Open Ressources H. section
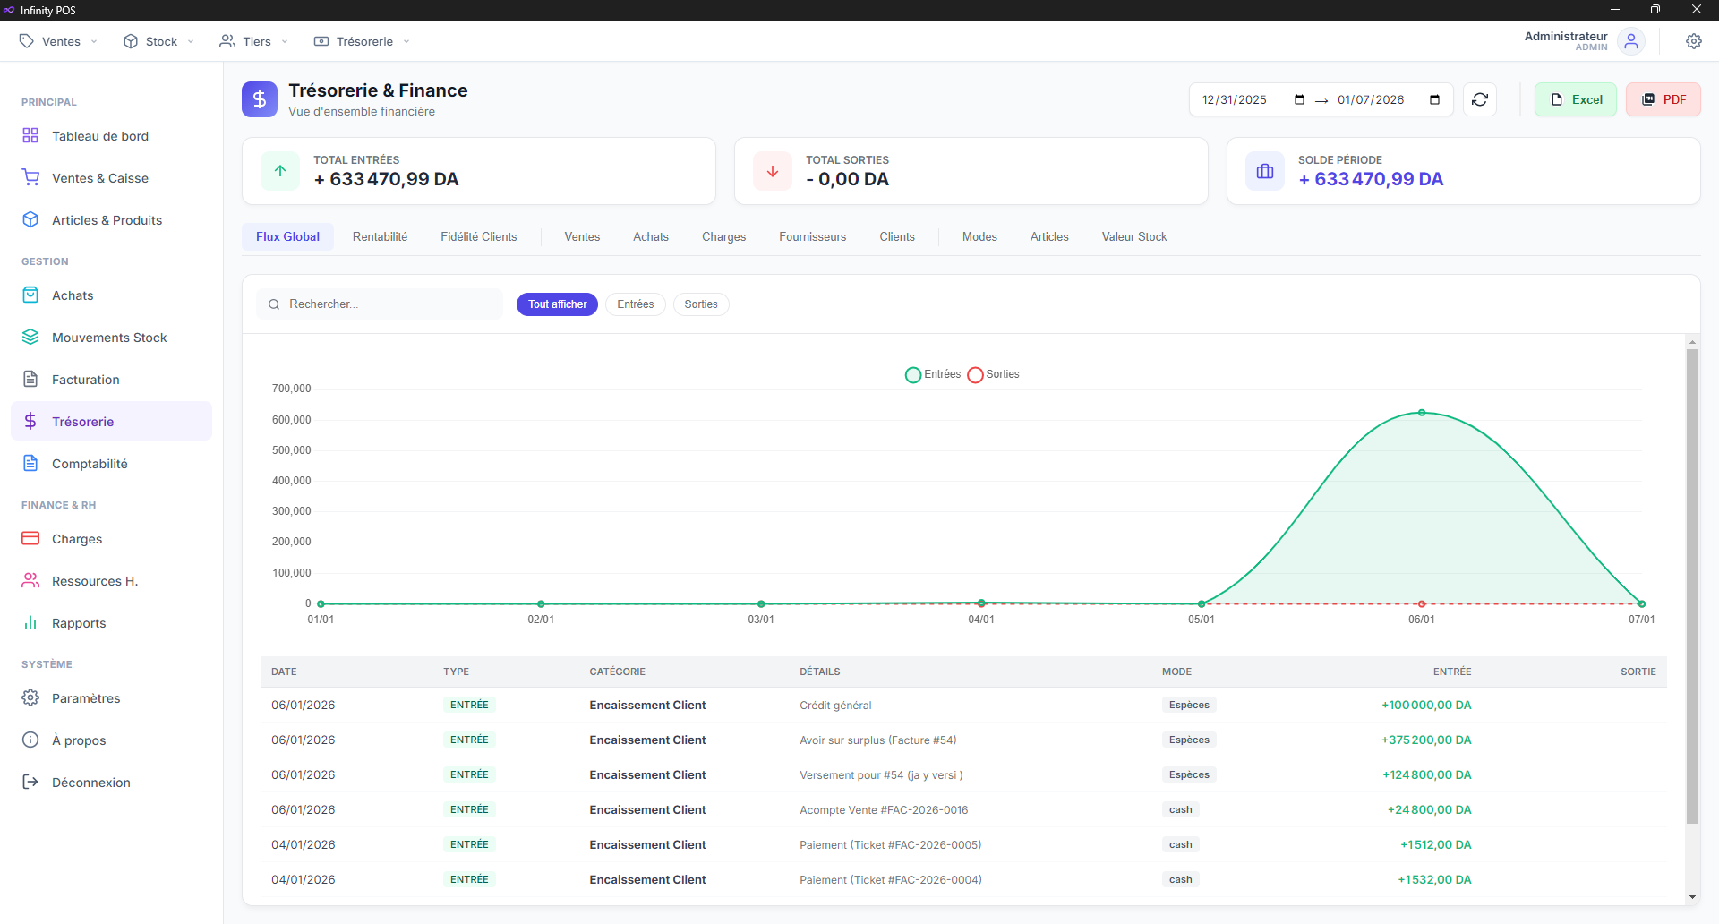Image resolution: width=1719 pixels, height=924 pixels. pos(95,581)
